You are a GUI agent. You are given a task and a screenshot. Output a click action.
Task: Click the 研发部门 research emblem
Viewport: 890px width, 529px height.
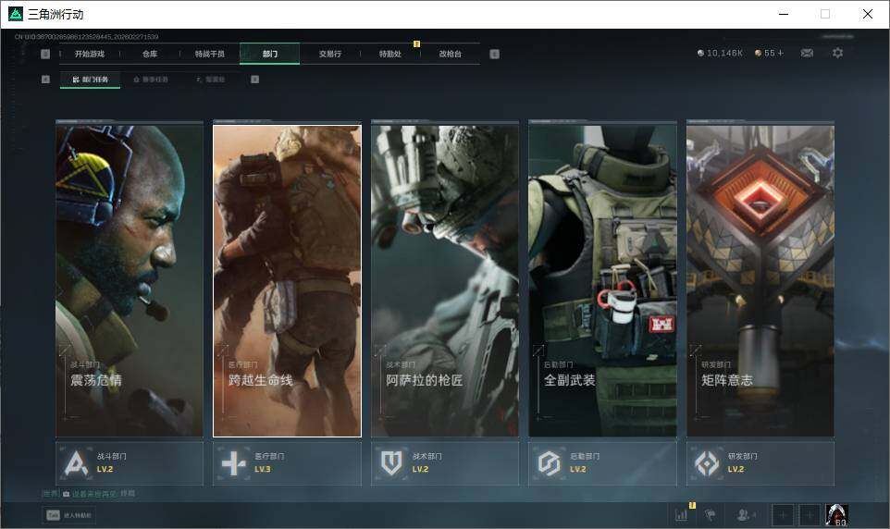click(x=708, y=462)
